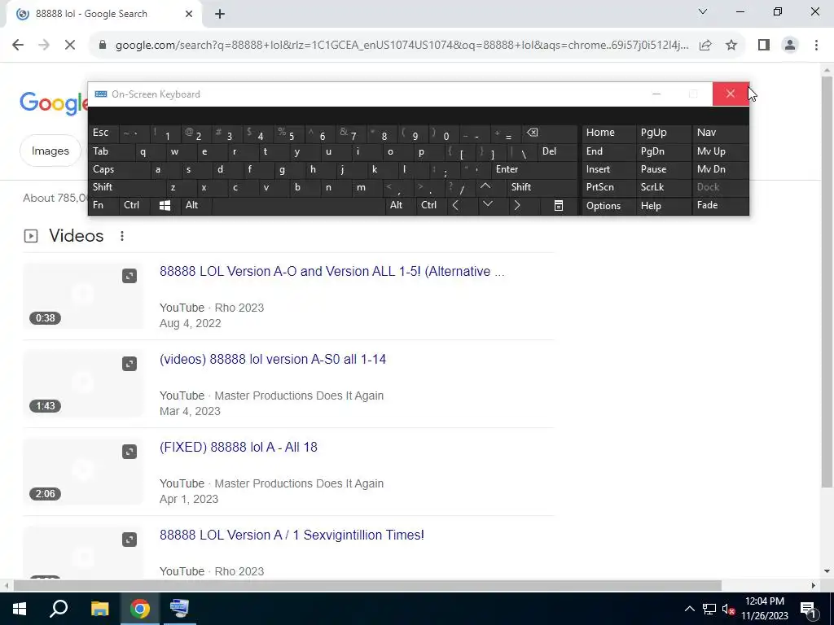Click the Nav key on On-Screen Keyboard
The width and height of the screenshot is (834, 625).
(720, 133)
